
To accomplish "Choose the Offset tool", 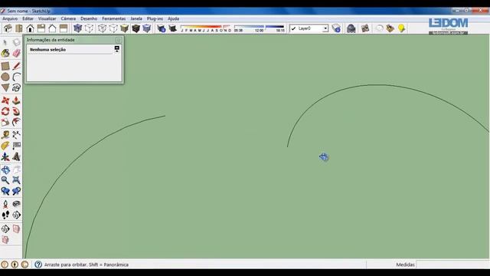I will [x=16, y=122].
